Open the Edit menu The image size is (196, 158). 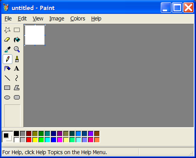point(22,18)
